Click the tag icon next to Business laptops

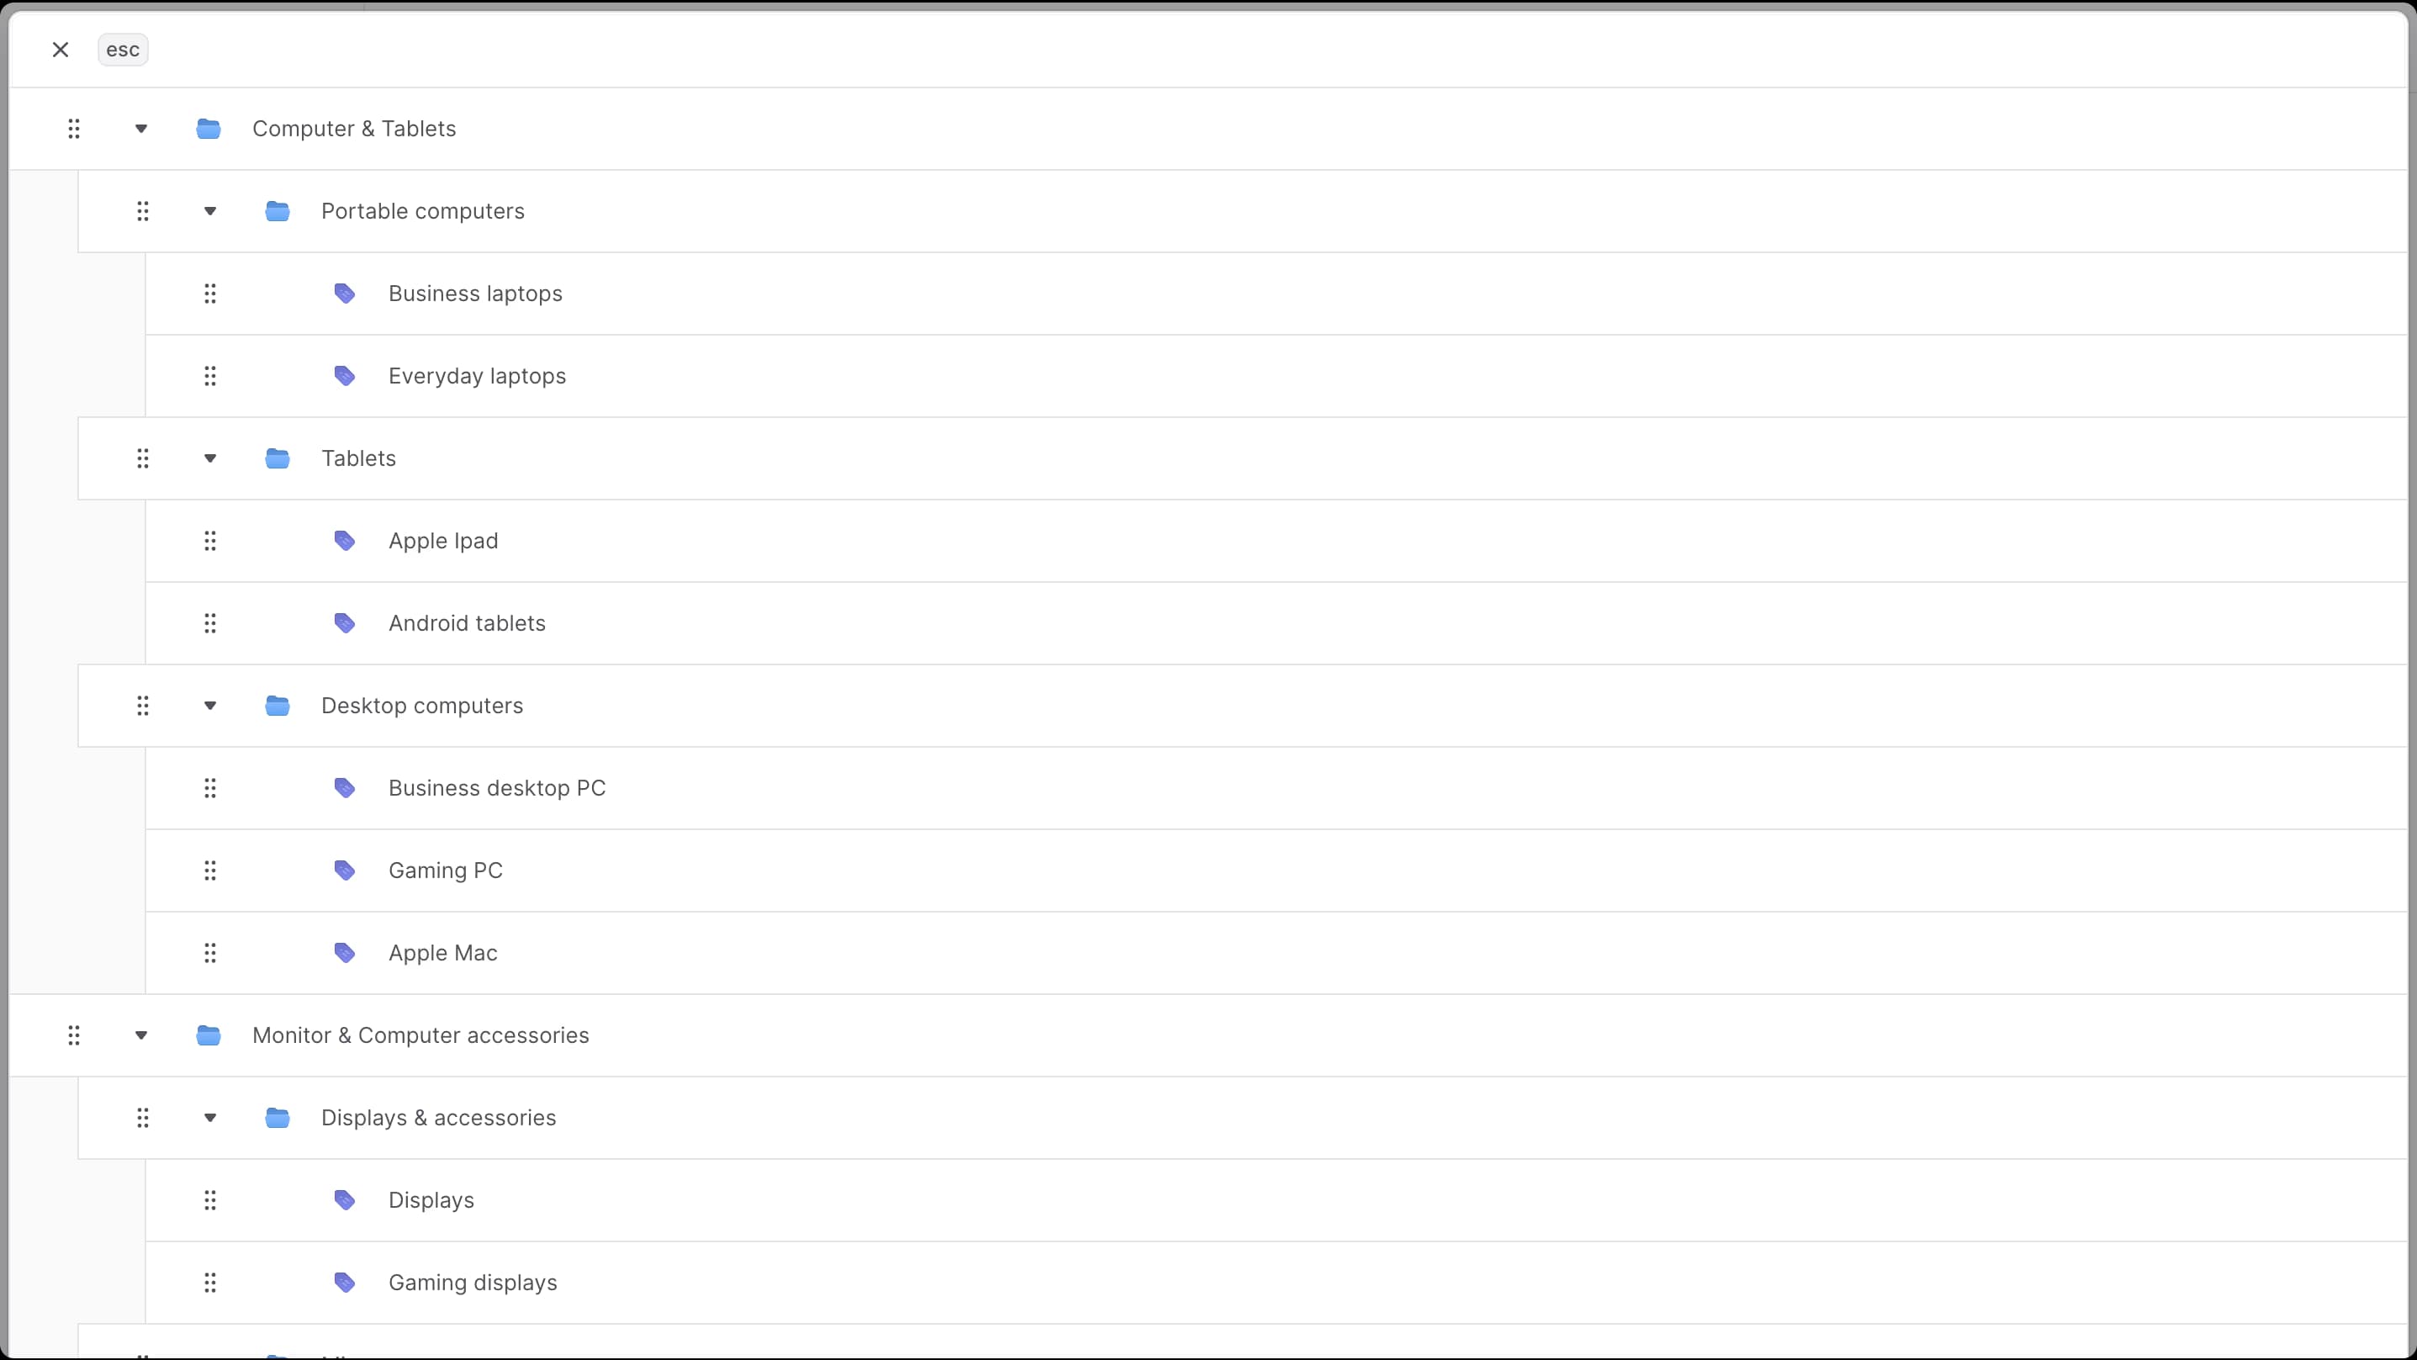[x=346, y=293]
